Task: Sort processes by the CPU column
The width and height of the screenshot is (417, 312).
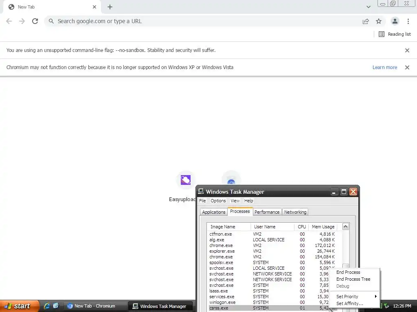Action: coord(302,227)
